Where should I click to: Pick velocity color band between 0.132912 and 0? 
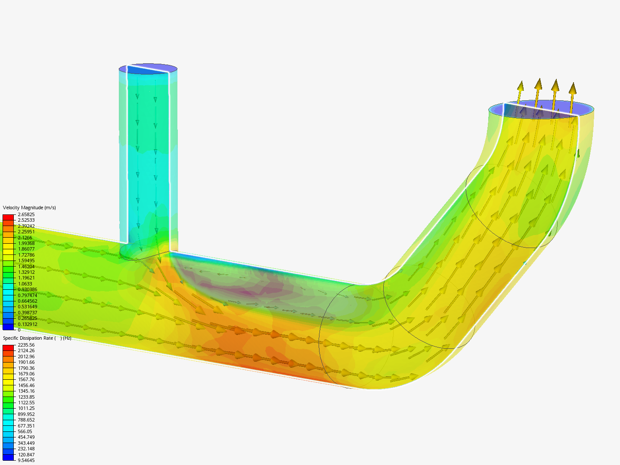click(8, 327)
